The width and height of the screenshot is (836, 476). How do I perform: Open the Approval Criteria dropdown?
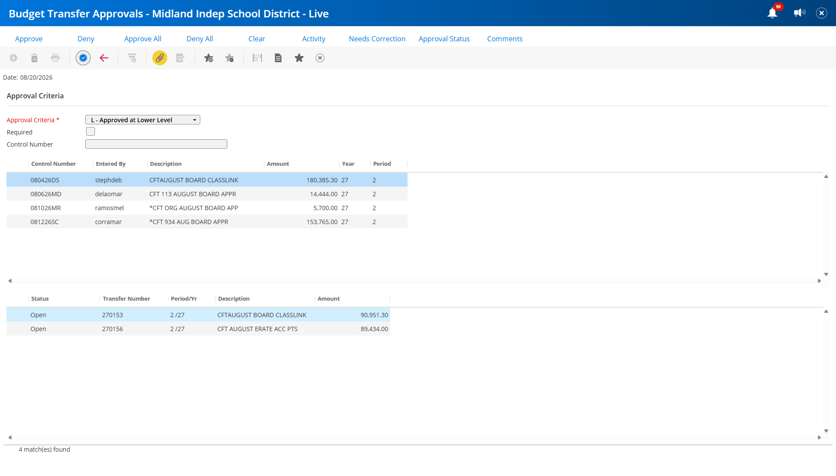[143, 120]
